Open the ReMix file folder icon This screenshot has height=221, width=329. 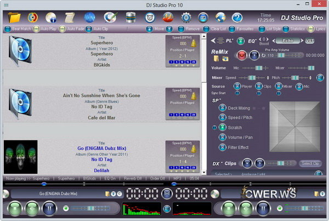point(216,59)
